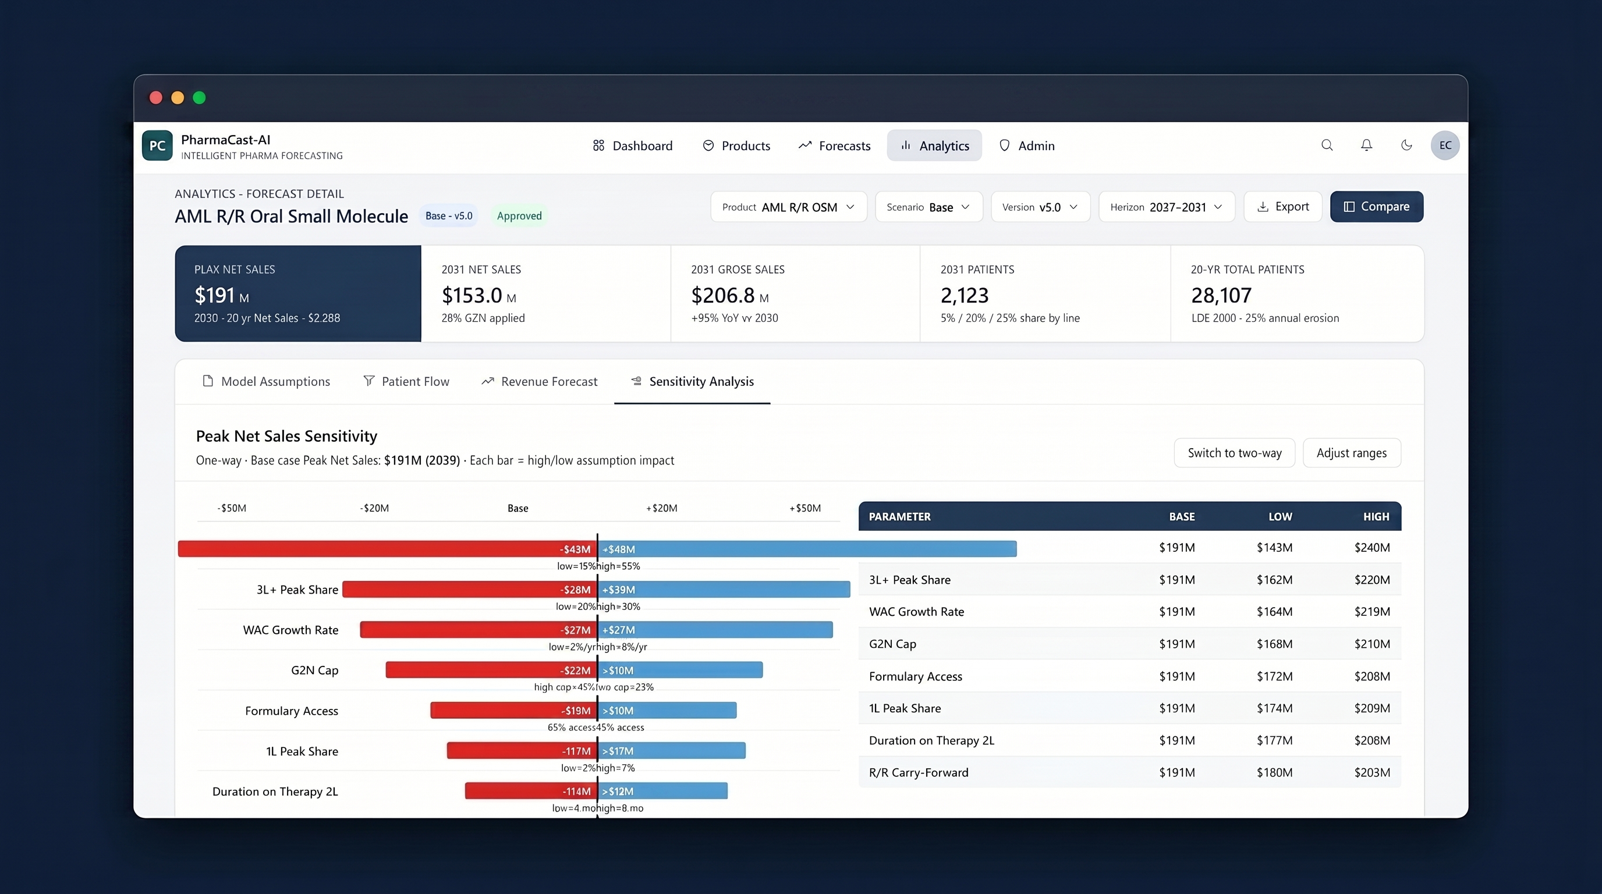Click the LOW column header
Image resolution: width=1602 pixels, height=894 pixels.
pyautogui.click(x=1281, y=517)
